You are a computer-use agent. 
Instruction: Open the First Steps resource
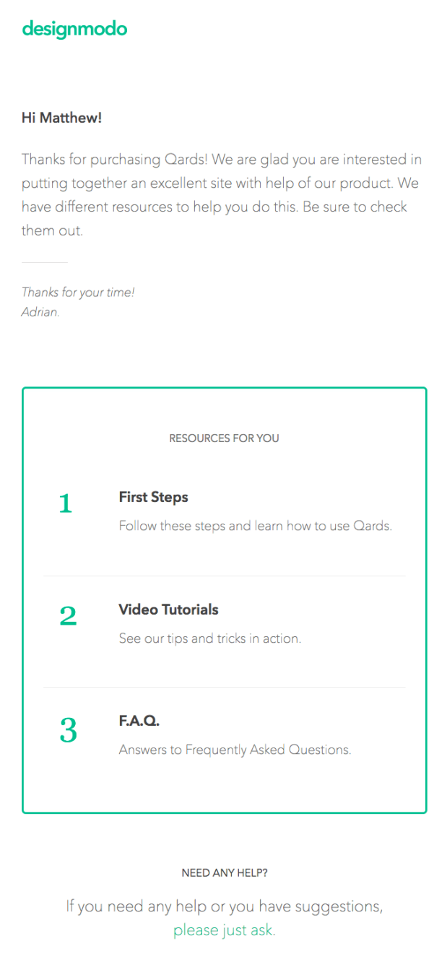click(153, 498)
